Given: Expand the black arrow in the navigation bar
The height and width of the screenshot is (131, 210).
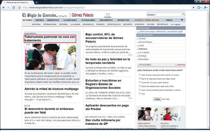Looking at the screenshot, I should (x=182, y=20).
